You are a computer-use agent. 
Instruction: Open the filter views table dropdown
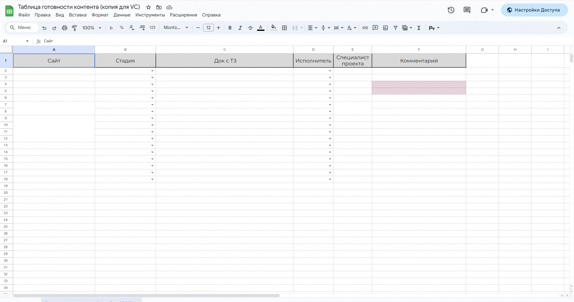407,28
